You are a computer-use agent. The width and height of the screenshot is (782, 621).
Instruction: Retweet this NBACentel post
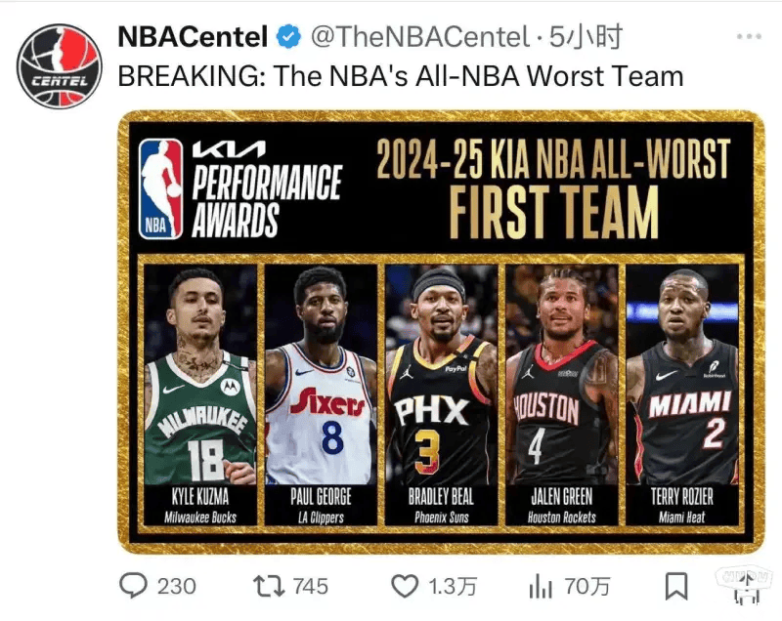point(266,586)
